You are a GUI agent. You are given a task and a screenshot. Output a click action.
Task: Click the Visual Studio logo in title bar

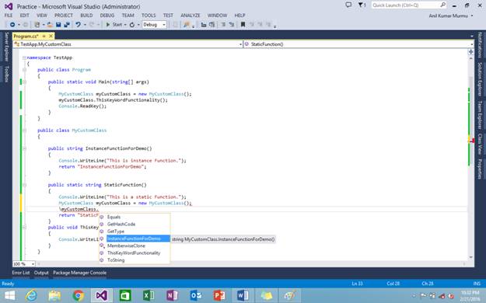[x=9, y=6]
